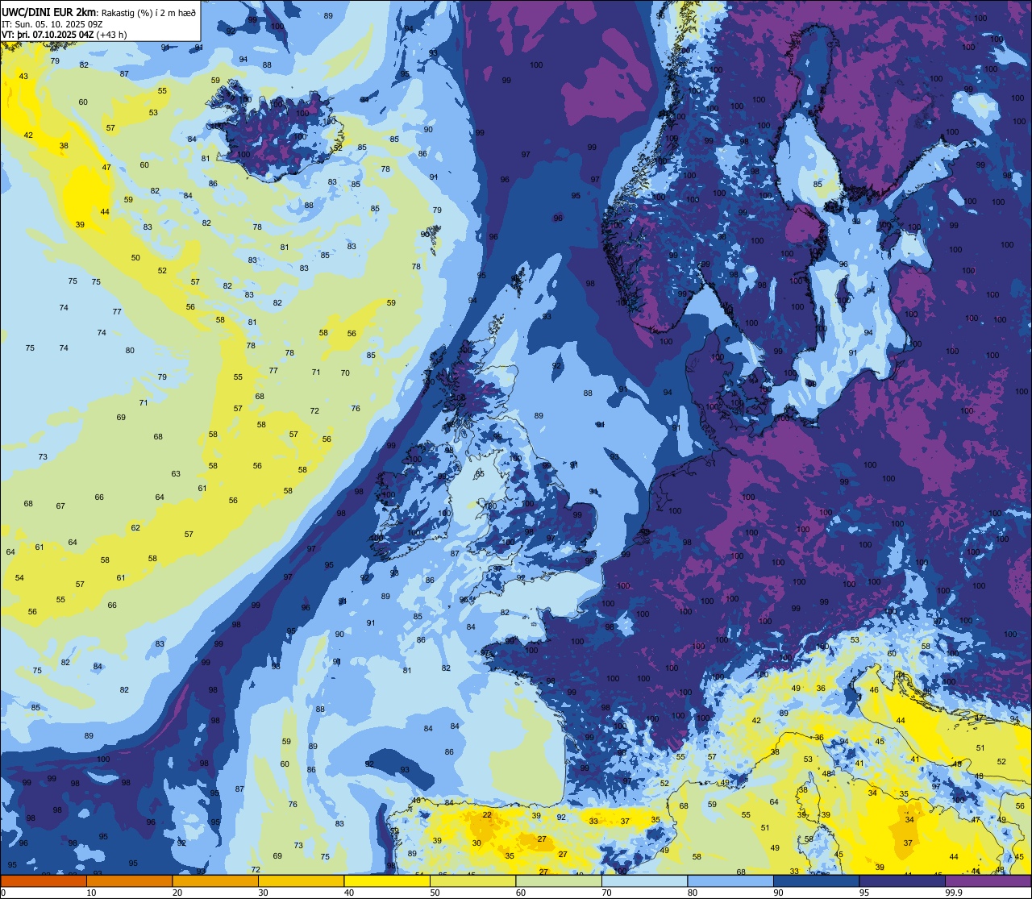Click the "95" legend scale label
The width and height of the screenshot is (1032, 899).
(866, 893)
